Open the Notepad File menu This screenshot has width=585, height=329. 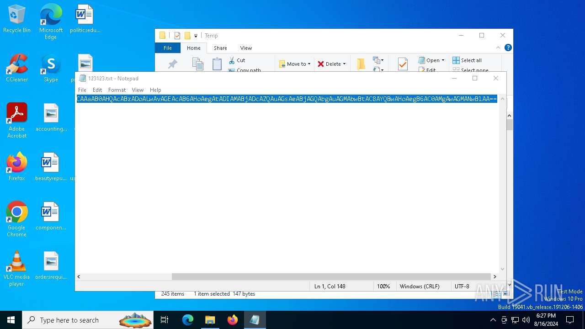coord(82,90)
